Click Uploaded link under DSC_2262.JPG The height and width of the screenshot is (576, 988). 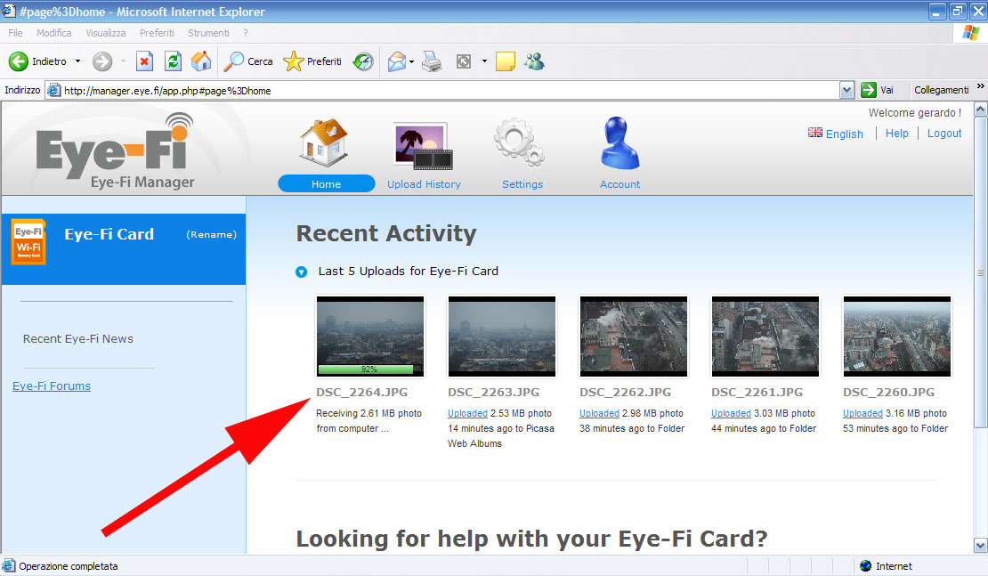click(x=599, y=413)
